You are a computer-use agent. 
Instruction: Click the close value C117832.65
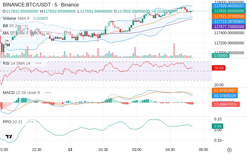132,11
